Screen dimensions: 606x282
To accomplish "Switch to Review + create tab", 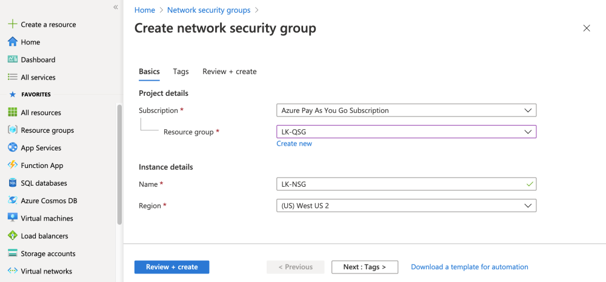I will coord(229,72).
